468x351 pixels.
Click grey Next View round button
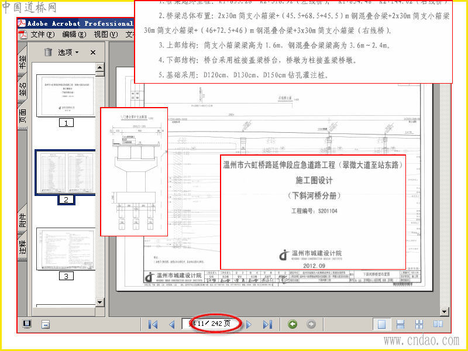311,324
